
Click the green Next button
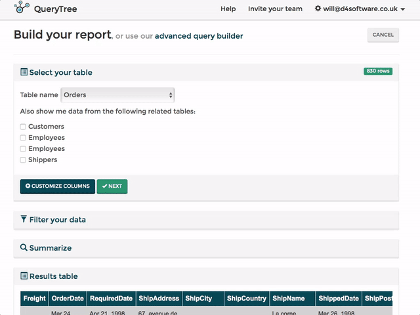point(112,186)
